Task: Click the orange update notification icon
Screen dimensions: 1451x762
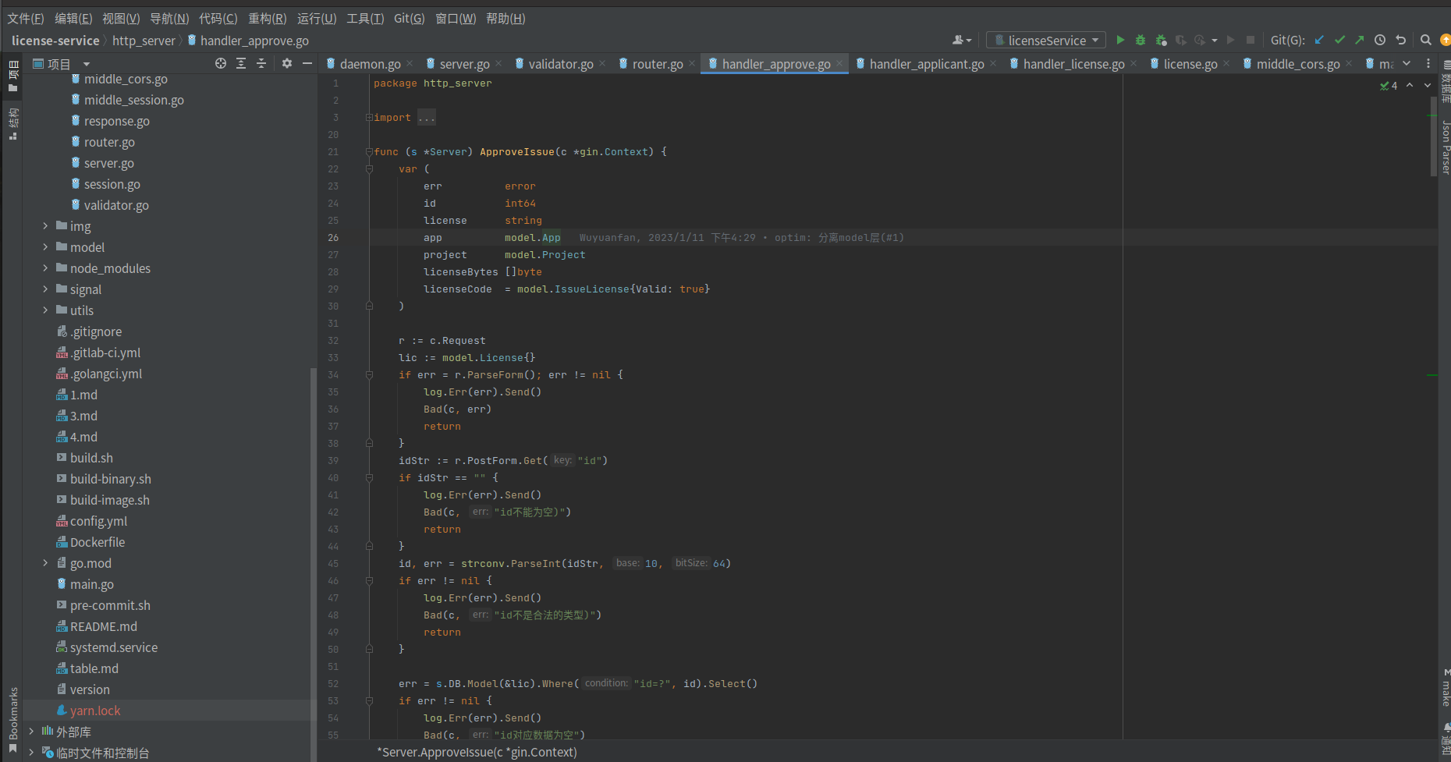Action: (x=1446, y=40)
